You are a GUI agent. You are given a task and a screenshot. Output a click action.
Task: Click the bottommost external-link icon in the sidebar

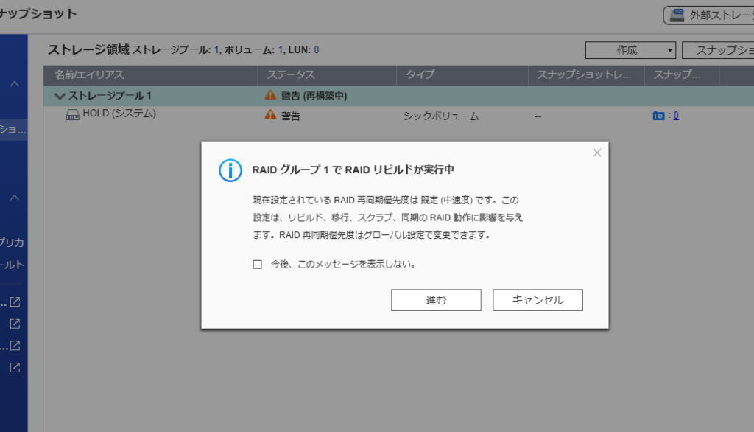coord(15,367)
